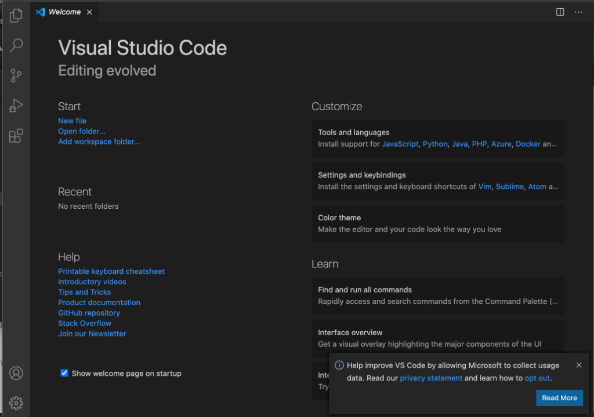Open the privacy statement link
Image resolution: width=594 pixels, height=417 pixels.
pos(431,378)
